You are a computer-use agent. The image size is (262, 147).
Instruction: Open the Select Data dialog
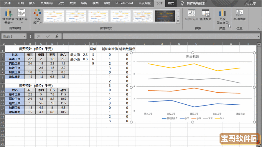pos(205,15)
